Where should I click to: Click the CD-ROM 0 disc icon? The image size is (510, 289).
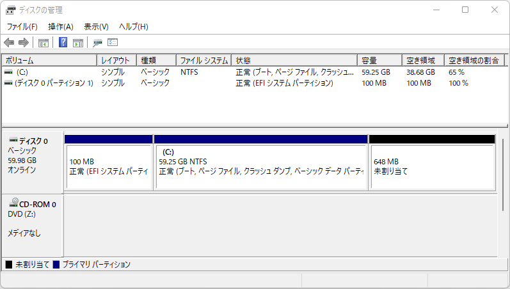tap(13, 203)
